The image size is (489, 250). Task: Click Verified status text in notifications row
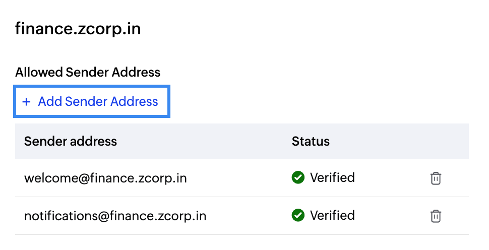[x=332, y=215]
